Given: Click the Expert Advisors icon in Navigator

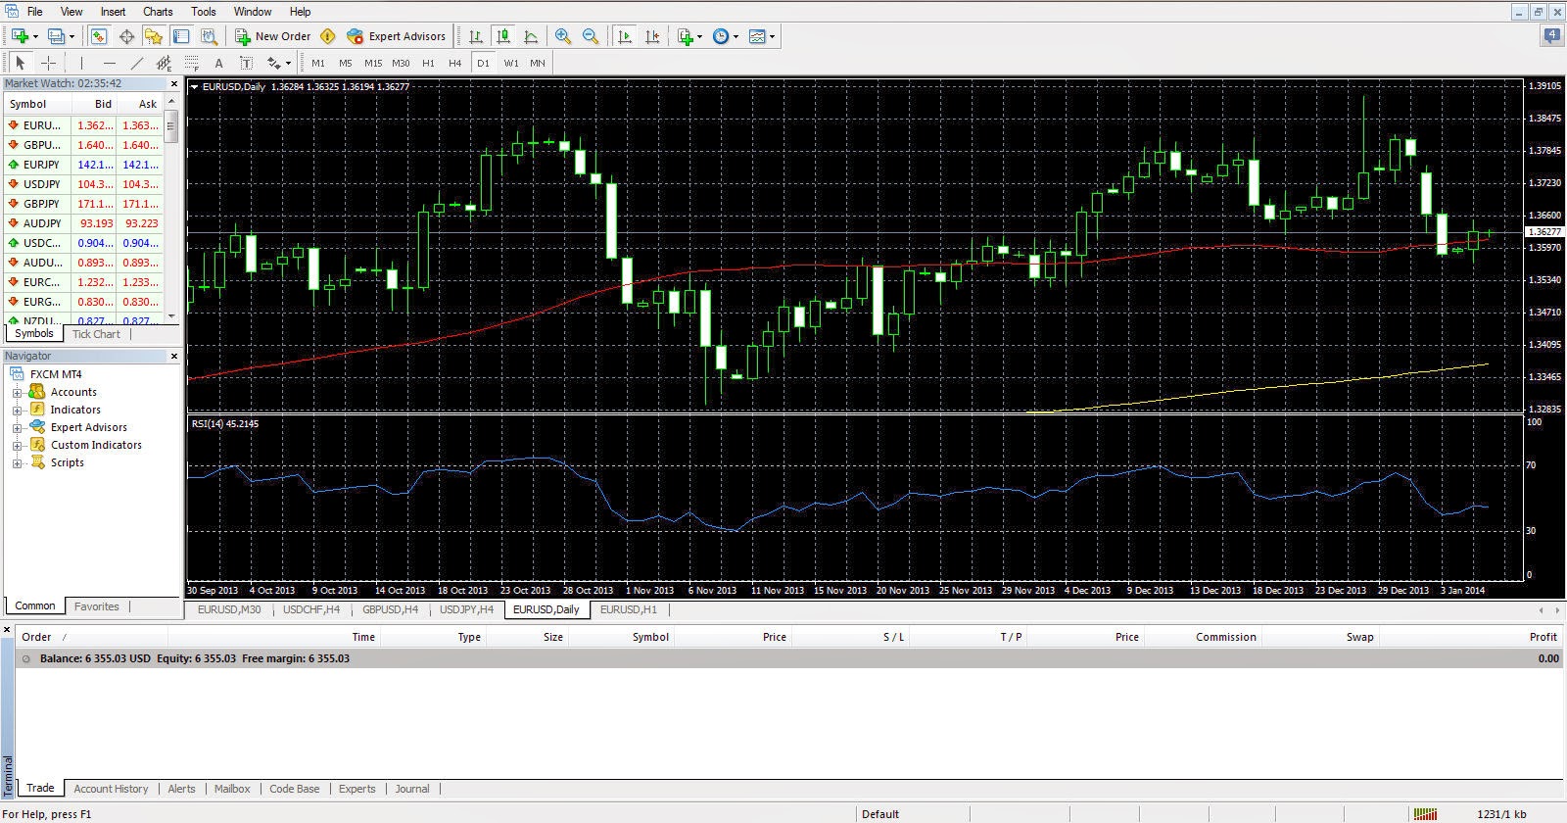Looking at the screenshot, I should pos(37,427).
